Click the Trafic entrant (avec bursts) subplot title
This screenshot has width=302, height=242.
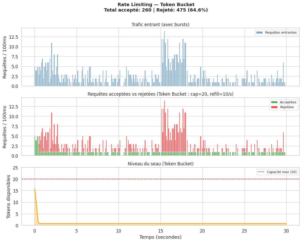click(160, 25)
